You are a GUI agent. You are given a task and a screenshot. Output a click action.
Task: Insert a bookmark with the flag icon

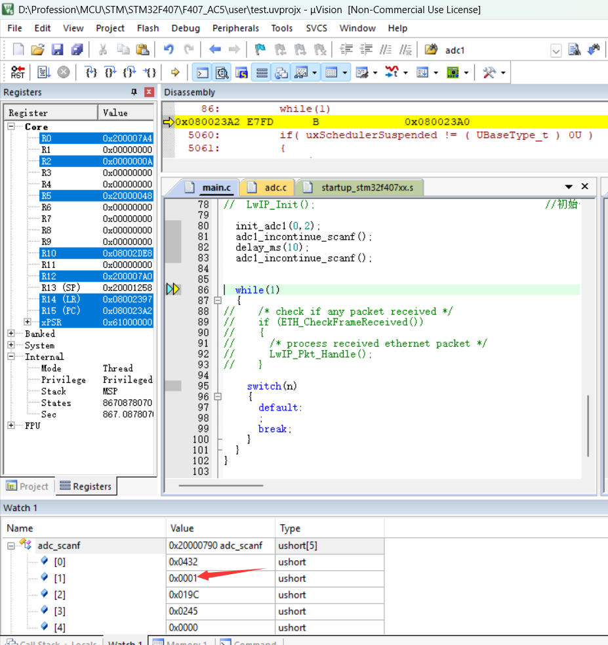pyautogui.click(x=260, y=50)
